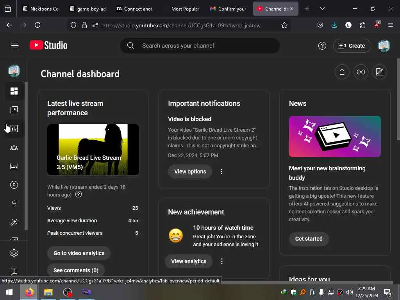Switch to the Most Popular tab

coord(182,9)
